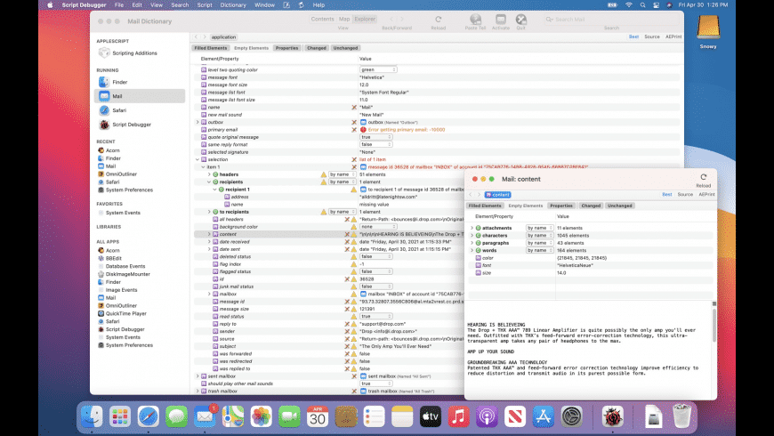Switch view to Map tab
Image resolution: width=774 pixels, height=436 pixels.
[344, 19]
